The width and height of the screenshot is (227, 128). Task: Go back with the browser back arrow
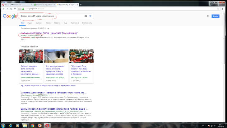pyautogui.click(x=4, y=9)
